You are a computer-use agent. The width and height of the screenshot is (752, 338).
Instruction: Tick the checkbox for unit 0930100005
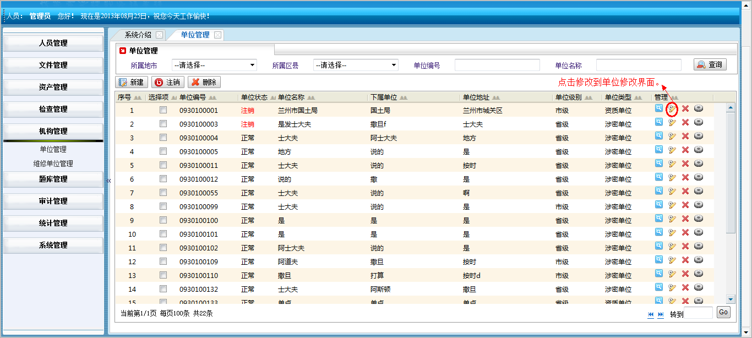[x=163, y=151]
